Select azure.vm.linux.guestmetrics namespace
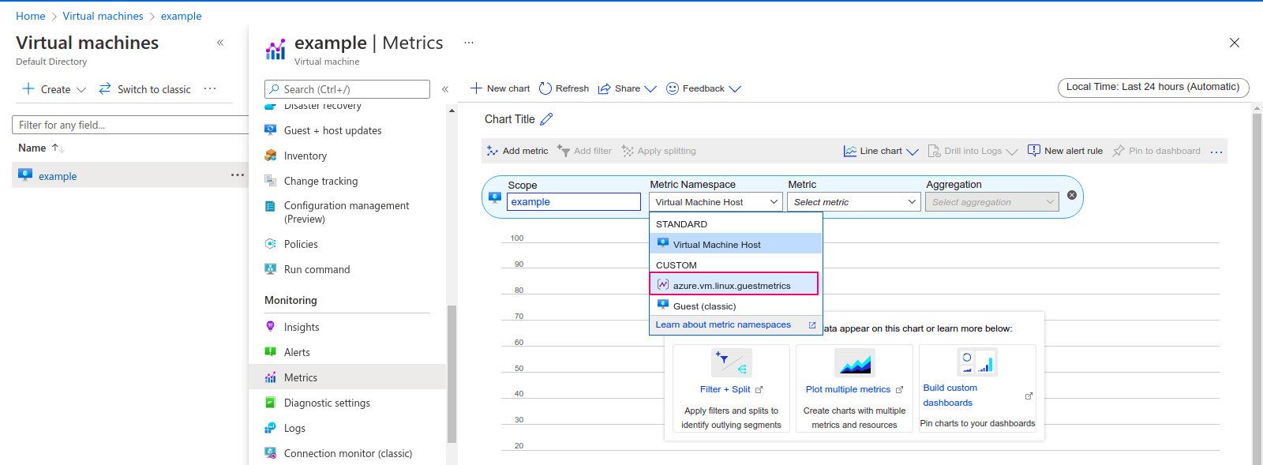This screenshot has width=1263, height=465. tap(734, 284)
